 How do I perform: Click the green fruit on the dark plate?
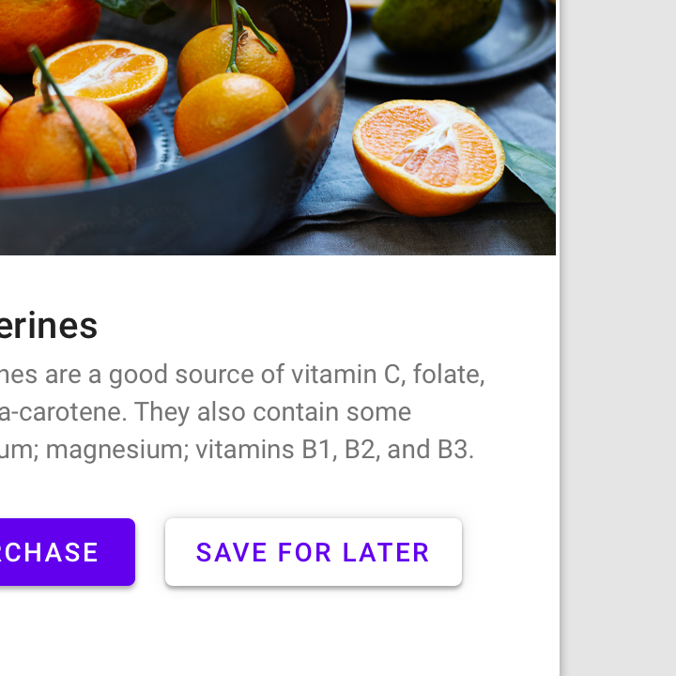coord(436,20)
